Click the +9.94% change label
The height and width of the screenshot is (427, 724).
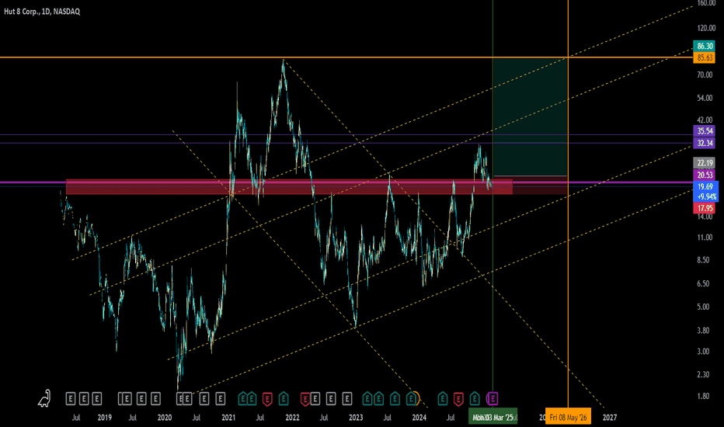tap(707, 196)
